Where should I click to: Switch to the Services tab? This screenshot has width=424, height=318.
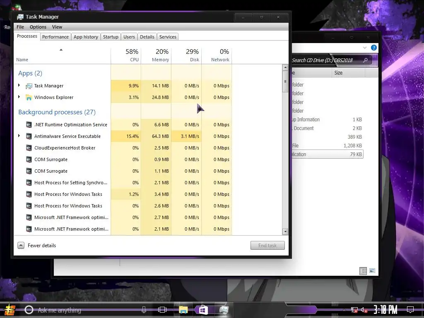coord(168,37)
